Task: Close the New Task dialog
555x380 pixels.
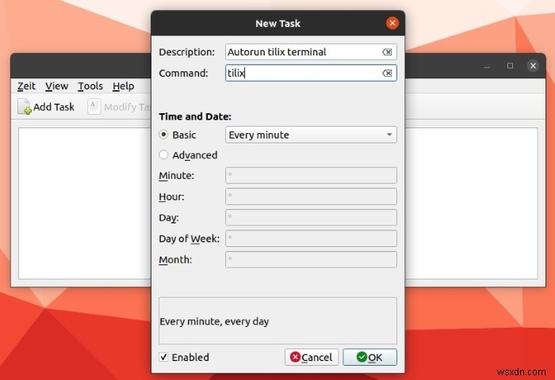Action: [392, 23]
